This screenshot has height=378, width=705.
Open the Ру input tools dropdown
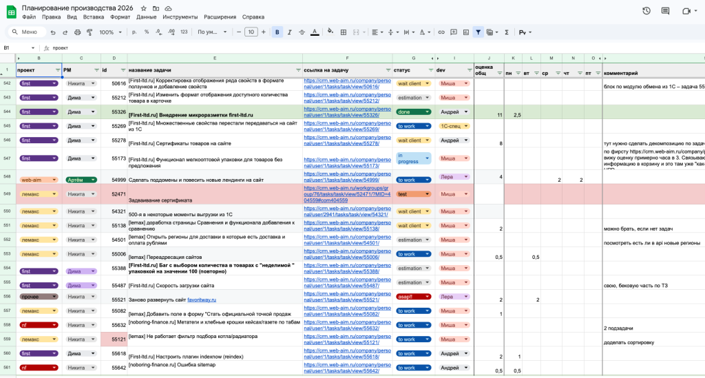tap(525, 32)
